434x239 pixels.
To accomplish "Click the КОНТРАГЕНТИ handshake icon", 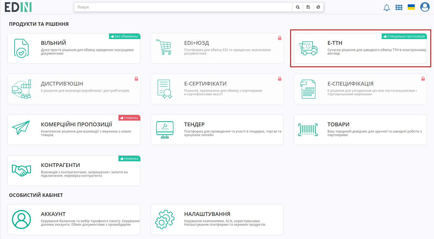I will (21, 171).
